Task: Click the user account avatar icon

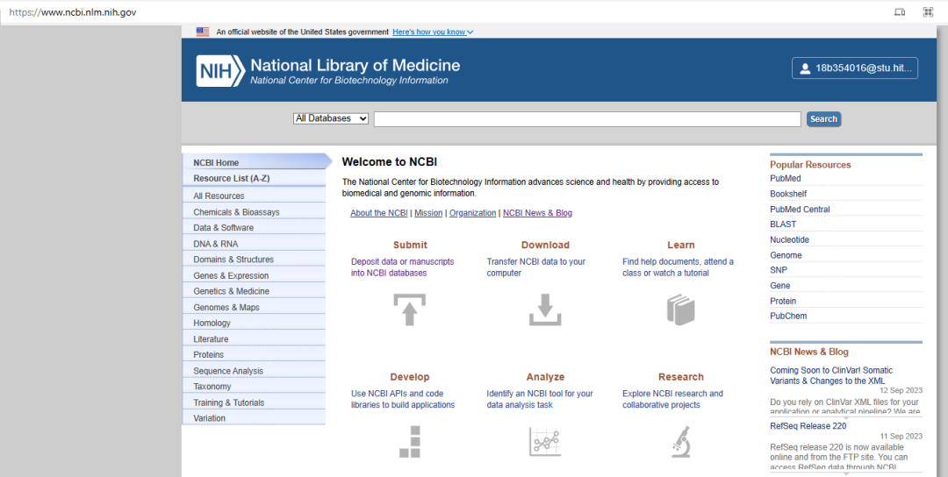Action: (805, 69)
